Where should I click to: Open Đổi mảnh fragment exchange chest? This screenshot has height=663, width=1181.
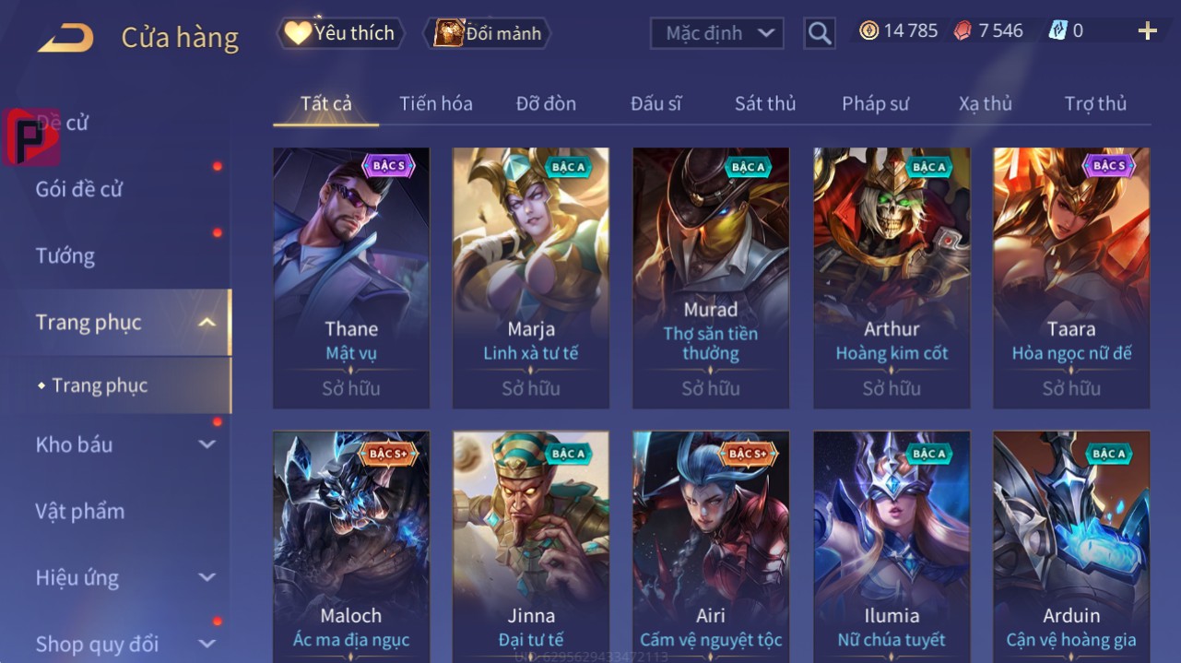[487, 33]
